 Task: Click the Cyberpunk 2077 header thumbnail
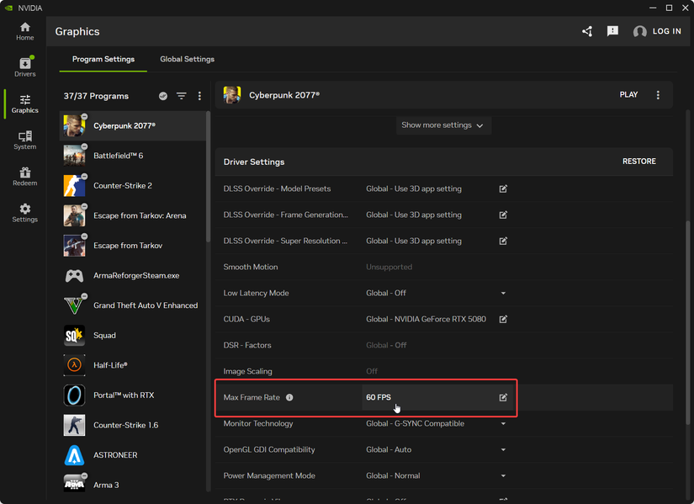(232, 95)
